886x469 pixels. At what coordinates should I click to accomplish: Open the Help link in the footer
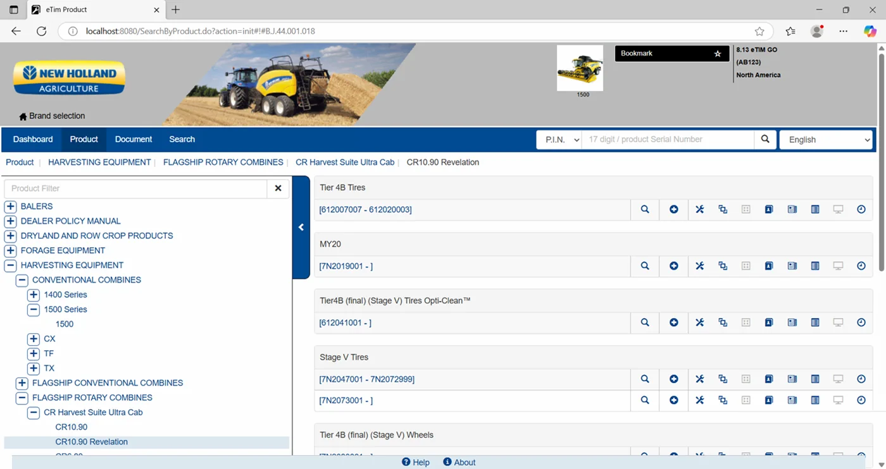(416, 462)
